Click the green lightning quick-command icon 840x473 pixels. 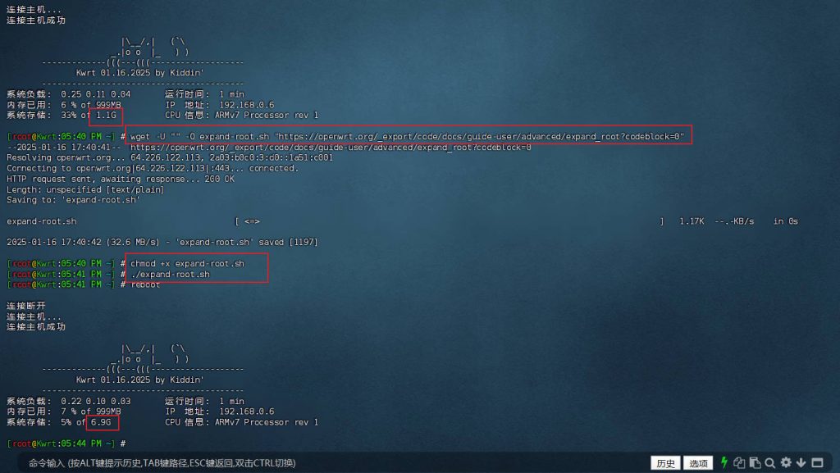(724, 463)
